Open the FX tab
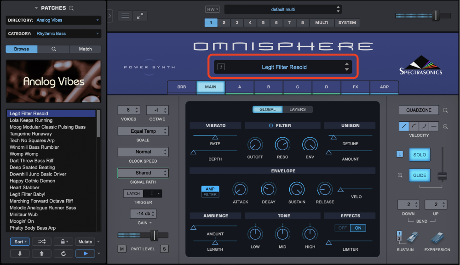460x265 pixels. [x=355, y=87]
